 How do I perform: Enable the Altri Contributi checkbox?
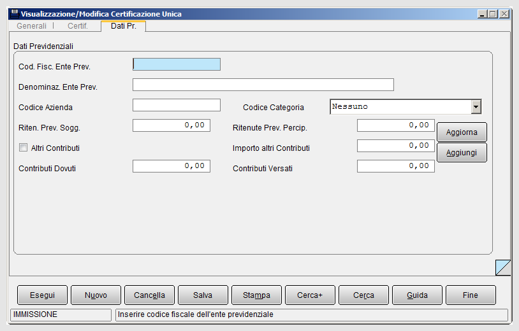(x=23, y=147)
